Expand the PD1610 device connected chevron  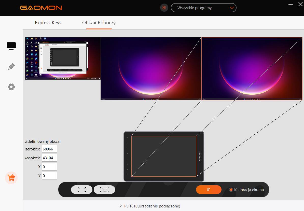121,206
